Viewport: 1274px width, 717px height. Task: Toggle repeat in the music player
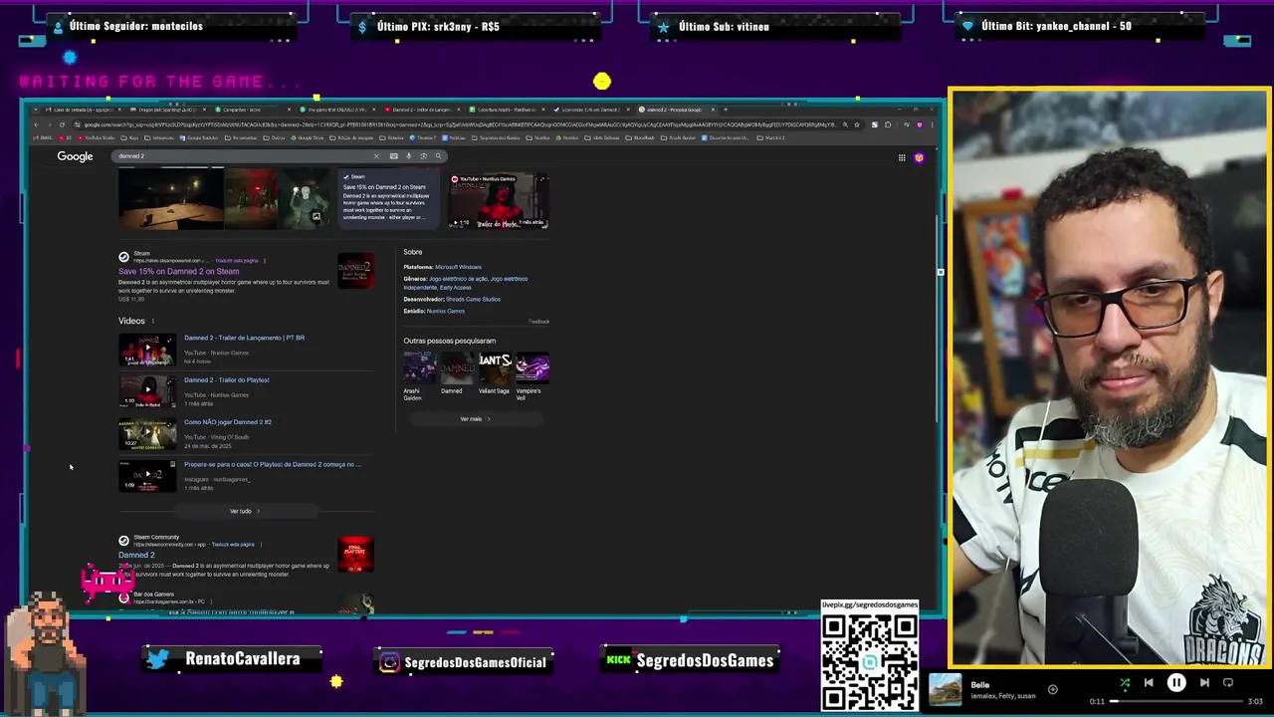[x=1228, y=683]
